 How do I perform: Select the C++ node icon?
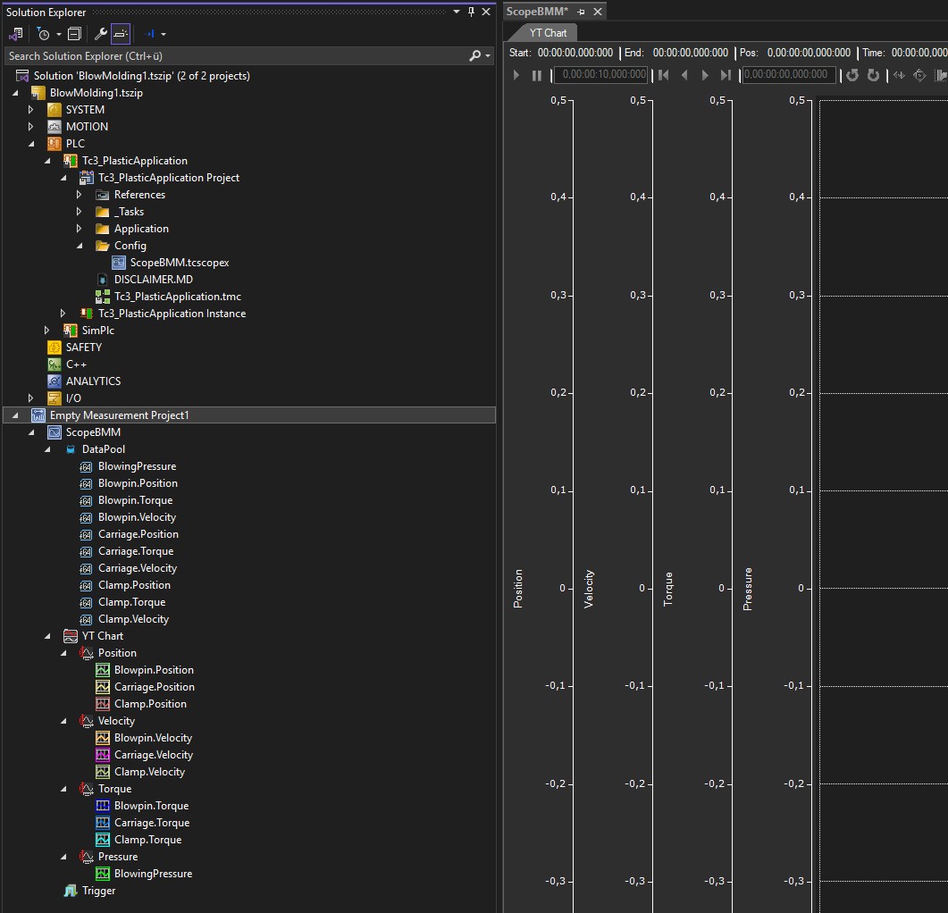pos(55,364)
